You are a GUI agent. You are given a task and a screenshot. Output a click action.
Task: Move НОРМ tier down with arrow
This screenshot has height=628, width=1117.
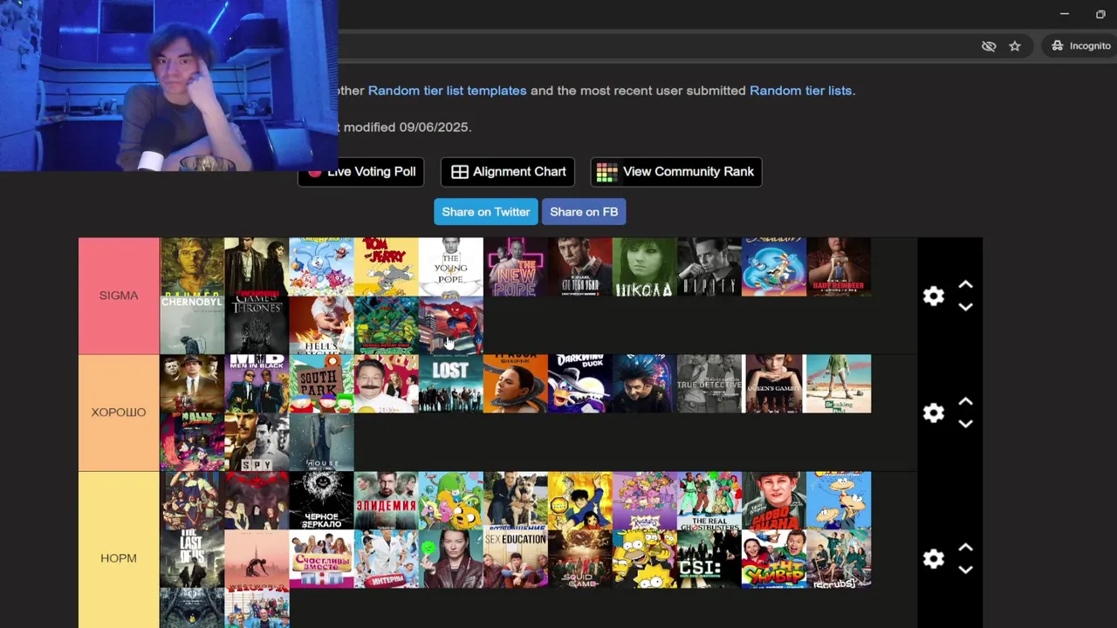(965, 570)
